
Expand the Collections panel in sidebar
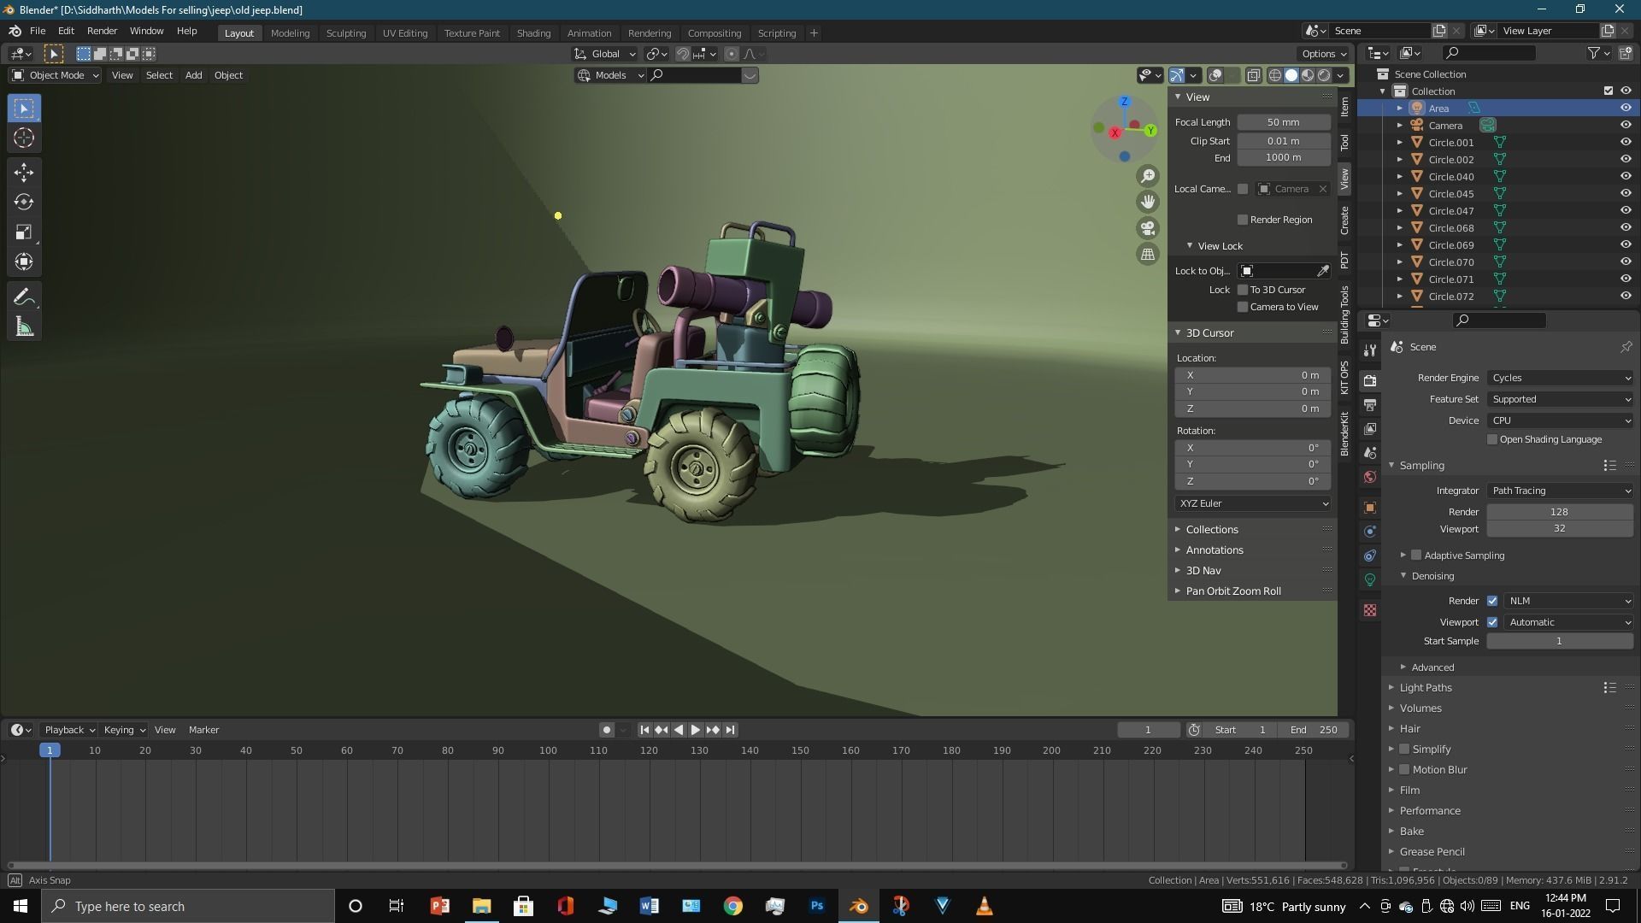pos(1211,529)
